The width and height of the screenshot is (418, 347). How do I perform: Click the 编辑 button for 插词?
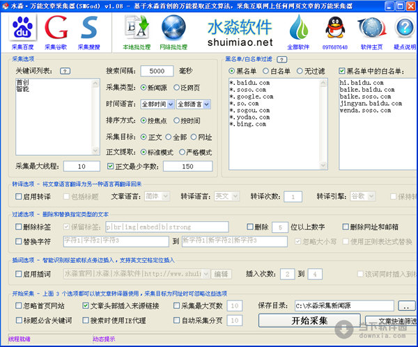click(221, 274)
